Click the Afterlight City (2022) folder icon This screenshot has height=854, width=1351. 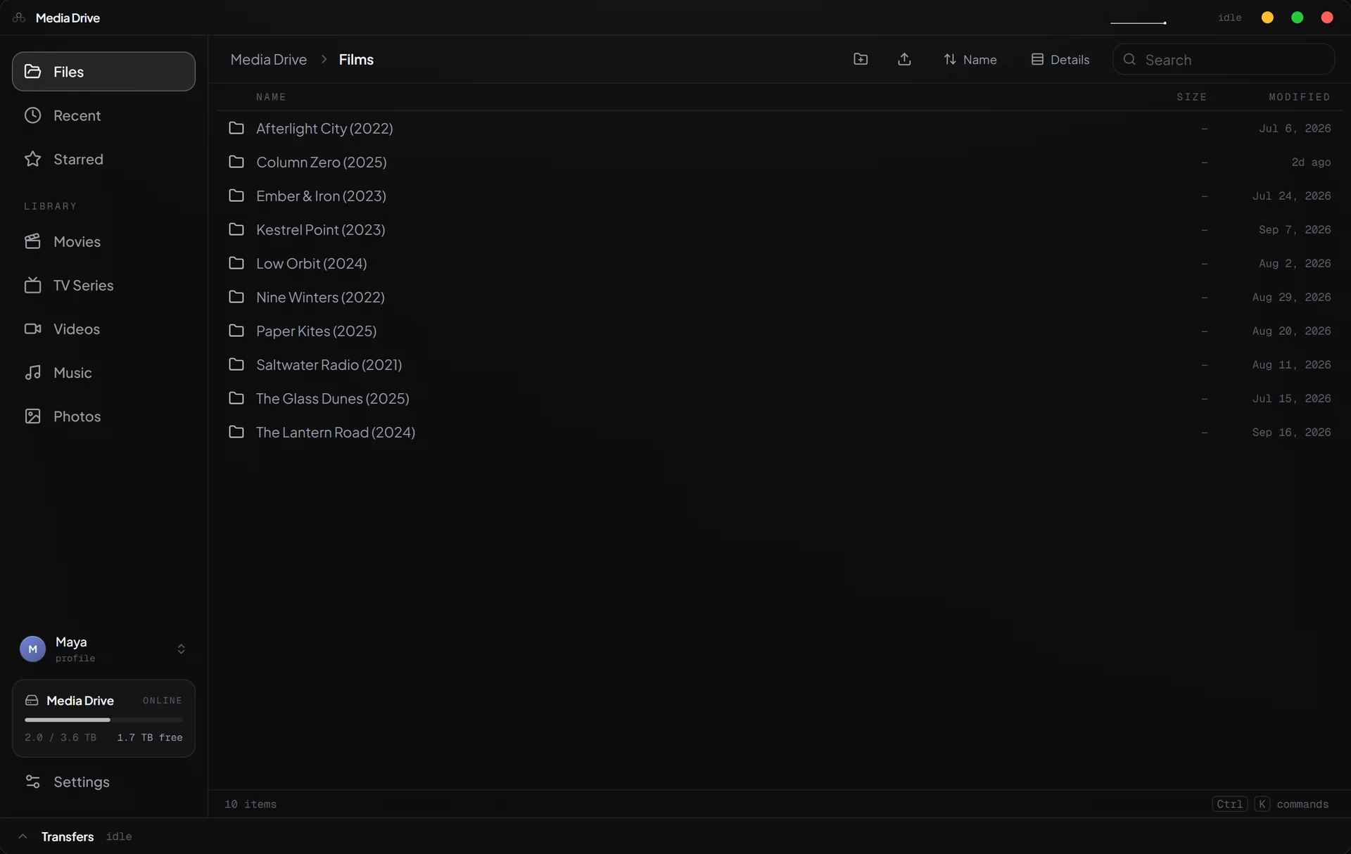(236, 128)
